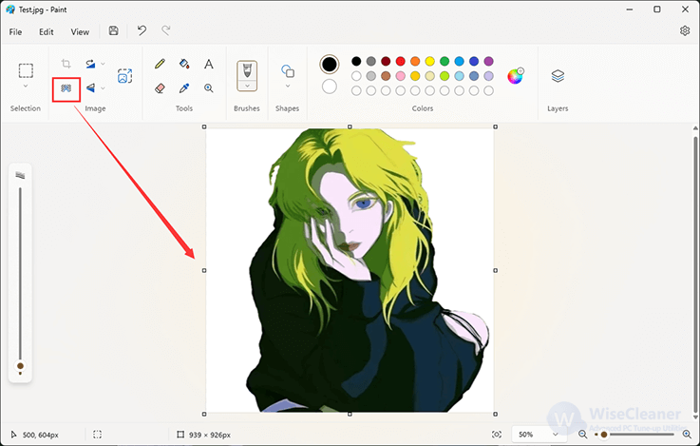Click the Remove background icon
Screen dimensions: 700x446
pyautogui.click(x=66, y=88)
